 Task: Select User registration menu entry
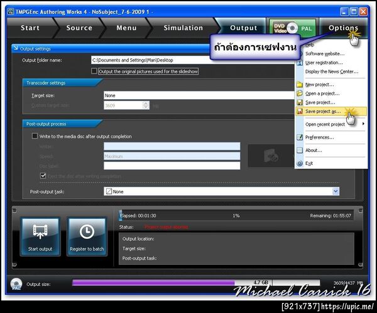pos(324,63)
